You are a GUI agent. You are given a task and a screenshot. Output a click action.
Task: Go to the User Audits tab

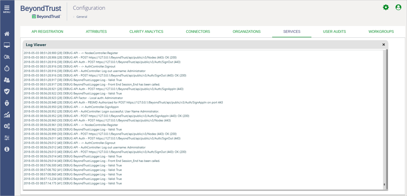[x=334, y=32]
